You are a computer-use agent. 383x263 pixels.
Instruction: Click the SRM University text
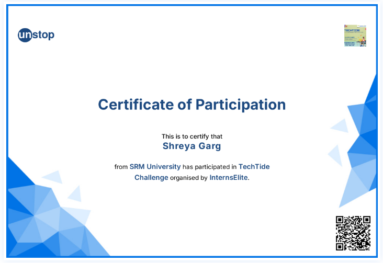155,167
